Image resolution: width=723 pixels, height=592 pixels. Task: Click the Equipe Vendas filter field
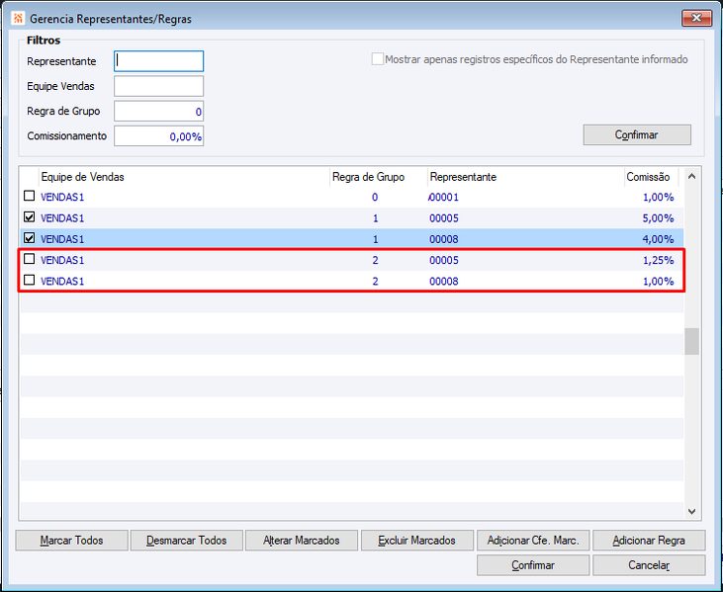coord(158,86)
